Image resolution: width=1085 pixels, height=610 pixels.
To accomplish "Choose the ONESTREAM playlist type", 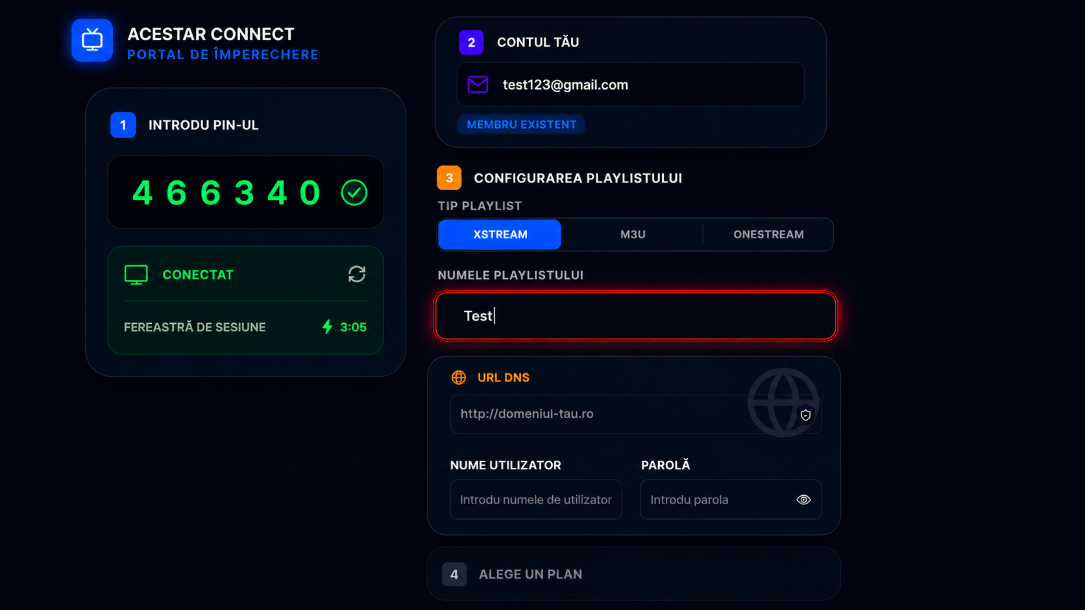I will (x=768, y=235).
